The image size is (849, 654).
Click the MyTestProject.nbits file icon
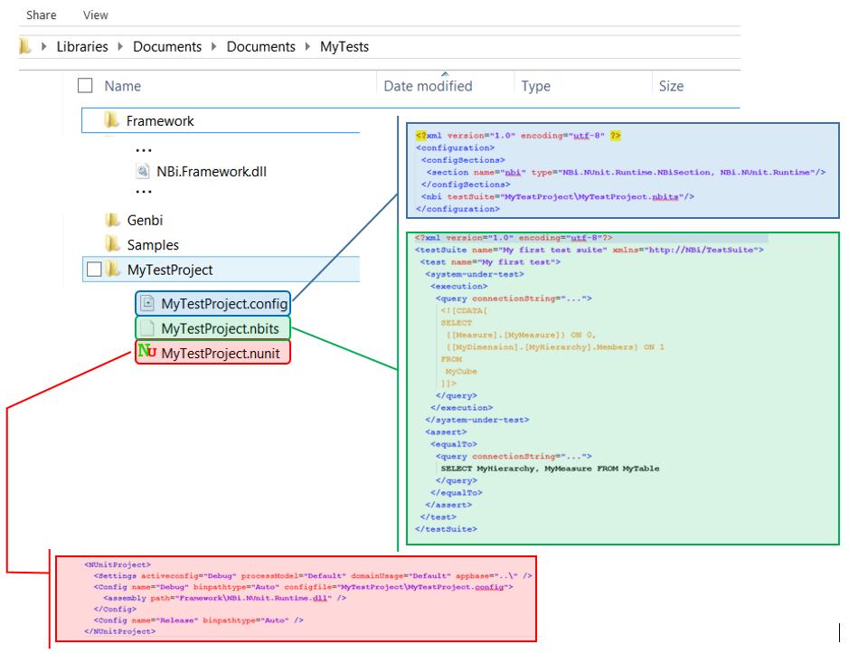[148, 328]
